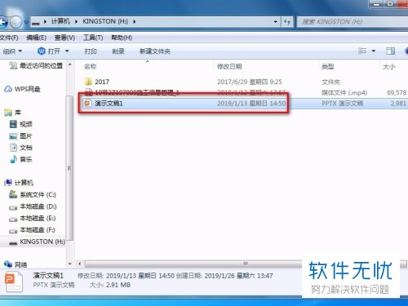This screenshot has height=306, width=408.
Task: Select 网络 in the navigation pane
Action: point(20,264)
